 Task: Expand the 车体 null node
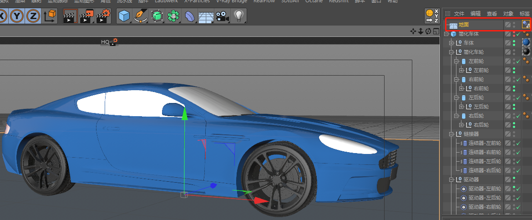pyautogui.click(x=451, y=43)
